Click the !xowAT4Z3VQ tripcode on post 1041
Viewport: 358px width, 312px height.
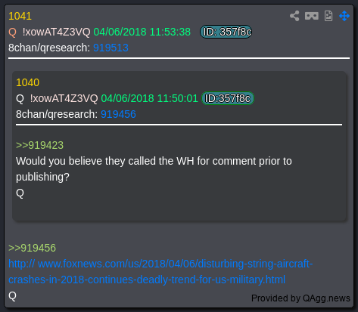point(56,32)
